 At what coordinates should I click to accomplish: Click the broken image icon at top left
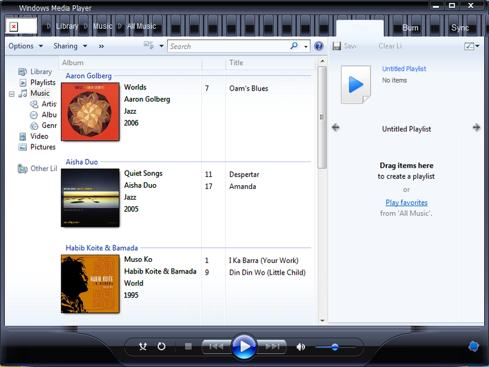(13, 27)
